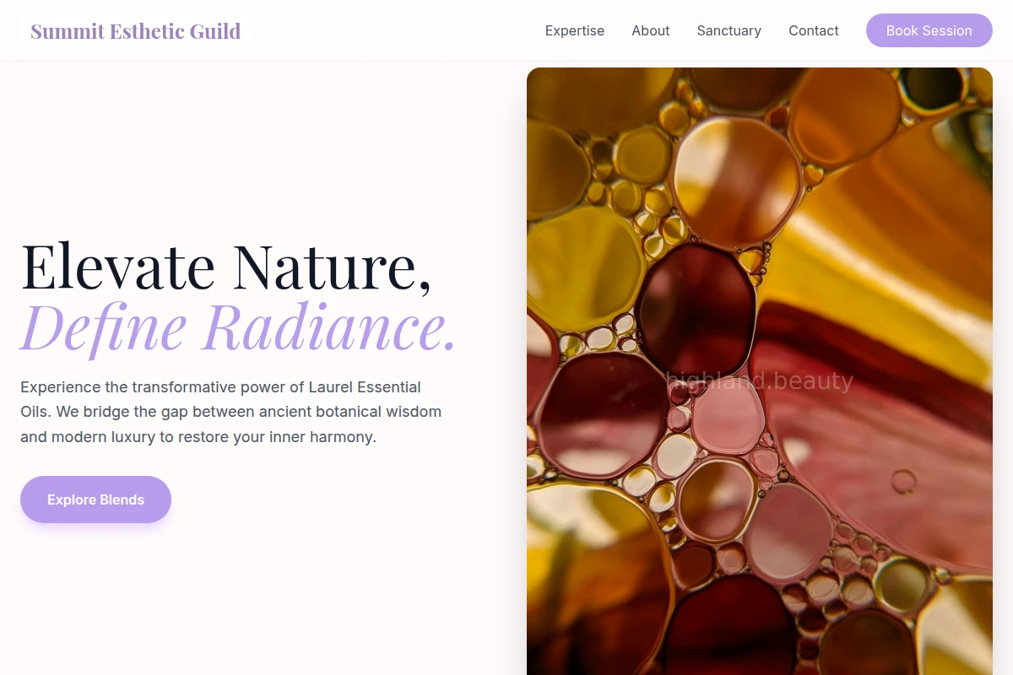Select Sanctuary in the navigation
The width and height of the screenshot is (1013, 675).
click(x=729, y=30)
